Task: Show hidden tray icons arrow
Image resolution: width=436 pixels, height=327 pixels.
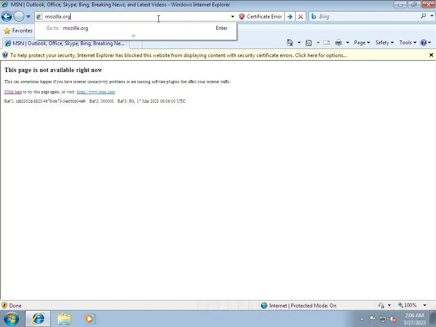Action: 362,319
